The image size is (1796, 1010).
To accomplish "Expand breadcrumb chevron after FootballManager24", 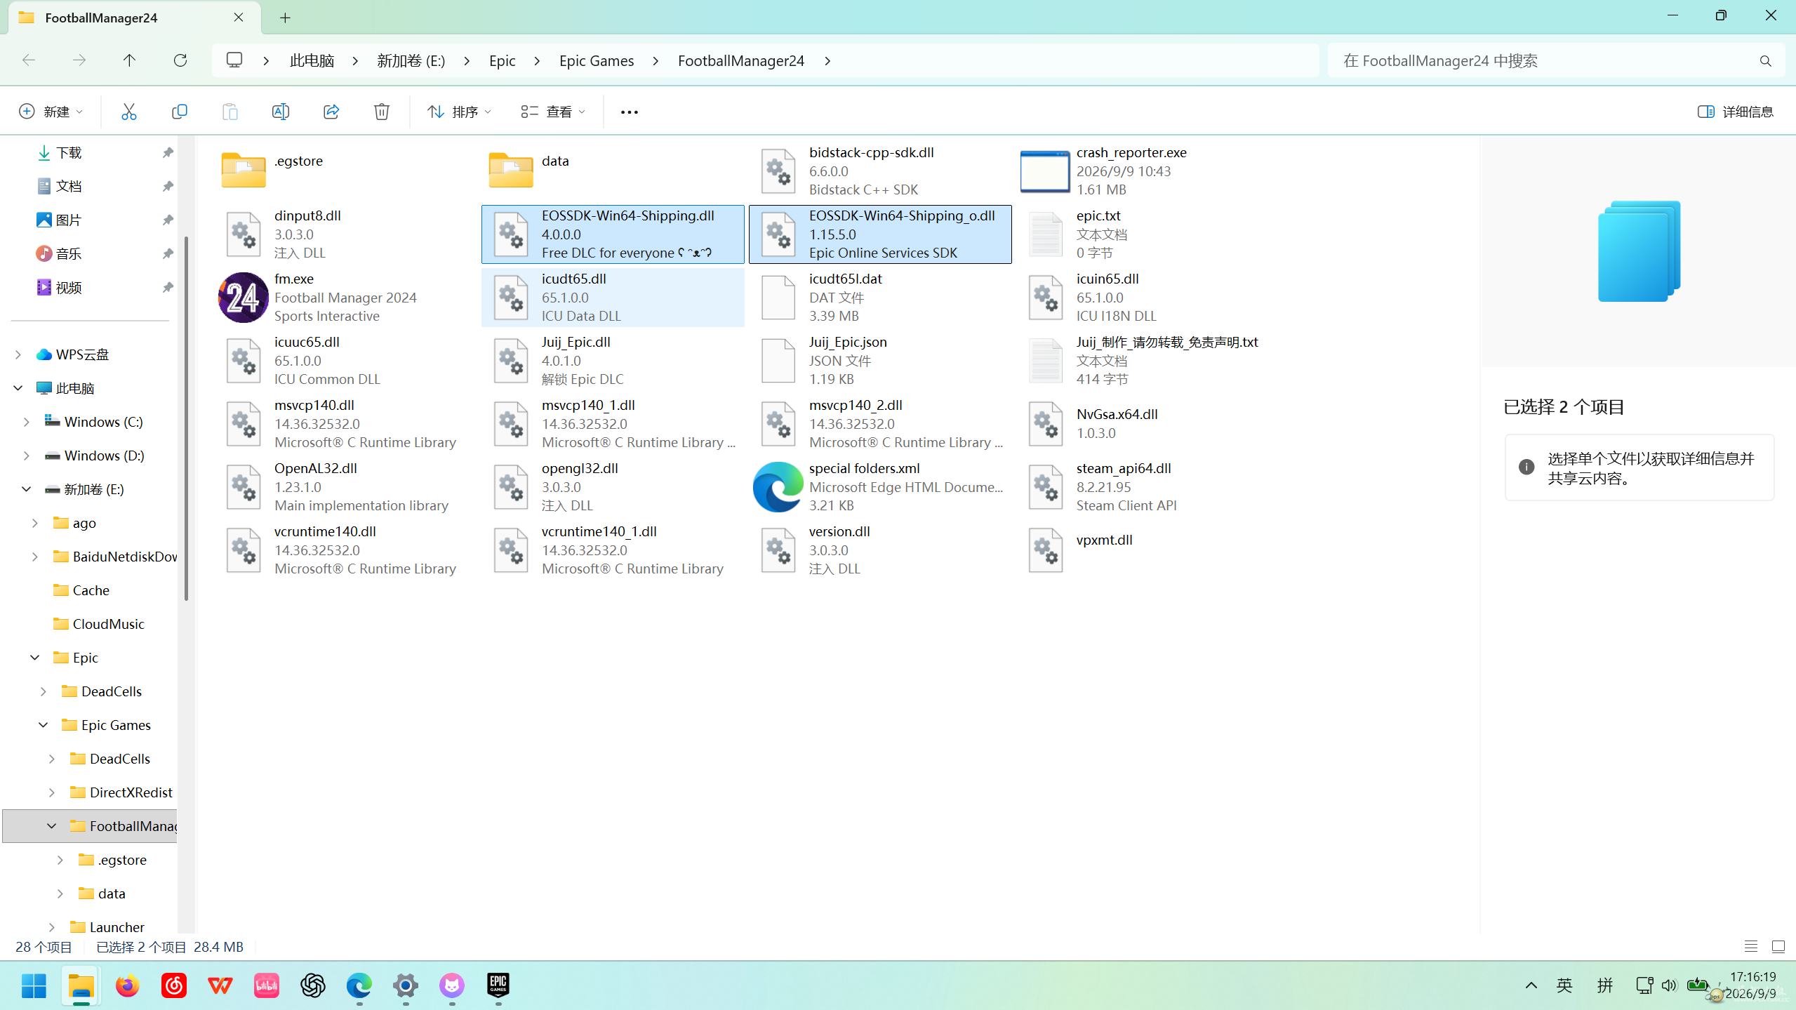I will 827,61.
